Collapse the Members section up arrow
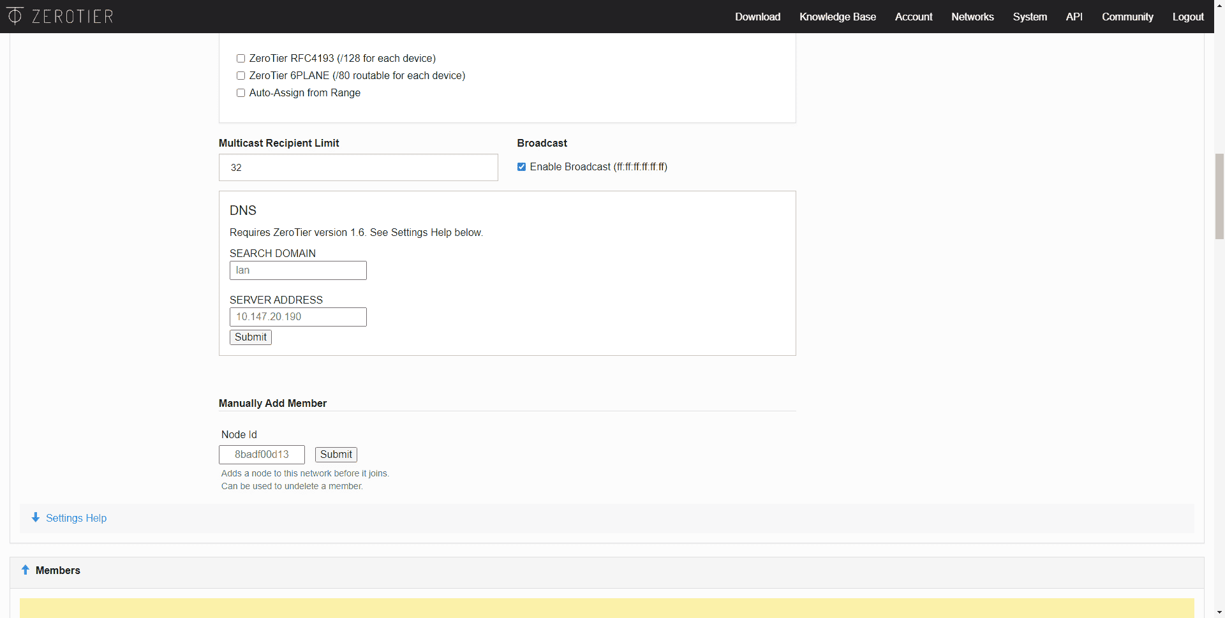 click(26, 570)
